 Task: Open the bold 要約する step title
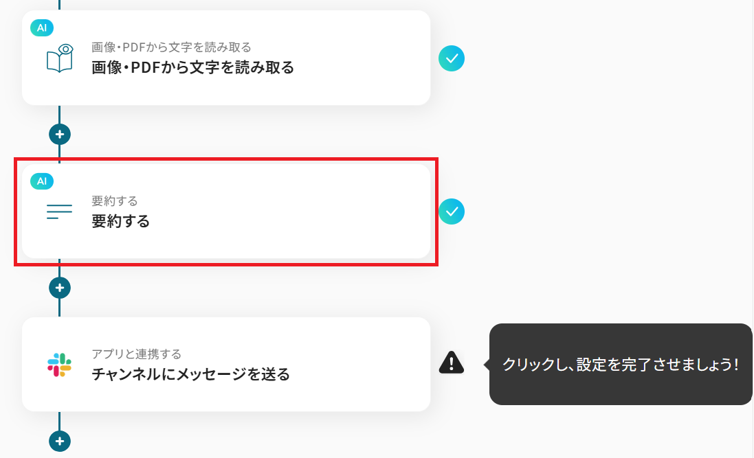(x=120, y=221)
